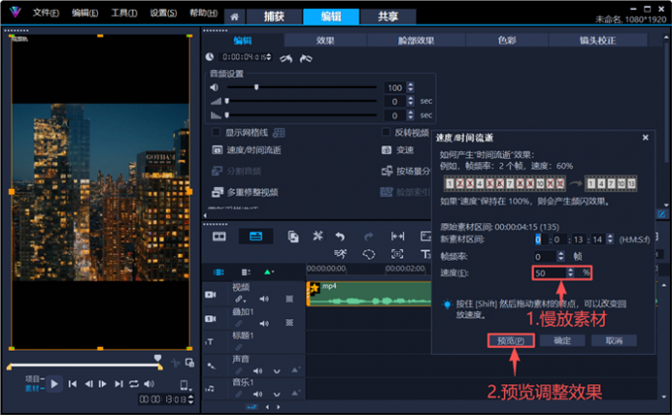This screenshot has width=672, height=415.
Task: Switch to storyboard view
Action: tap(219, 236)
